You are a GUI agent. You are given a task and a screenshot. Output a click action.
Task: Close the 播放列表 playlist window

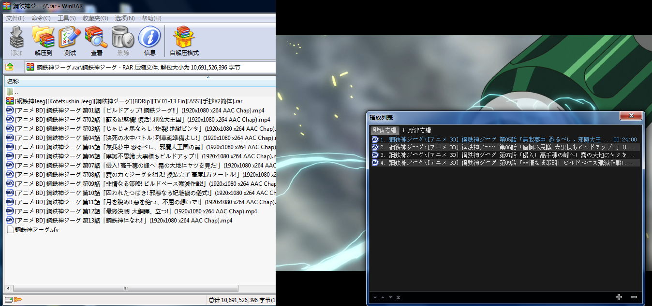[631, 115]
